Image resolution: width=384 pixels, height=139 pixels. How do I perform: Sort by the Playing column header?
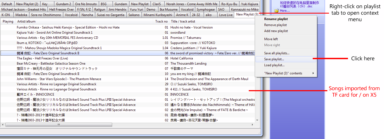click(x=8, y=21)
